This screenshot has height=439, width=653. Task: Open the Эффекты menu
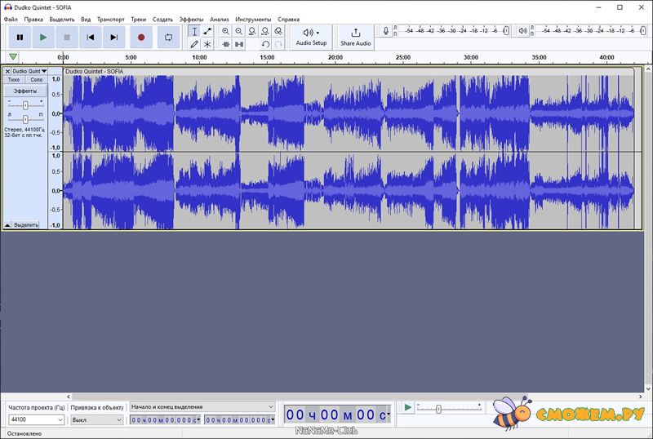point(191,18)
